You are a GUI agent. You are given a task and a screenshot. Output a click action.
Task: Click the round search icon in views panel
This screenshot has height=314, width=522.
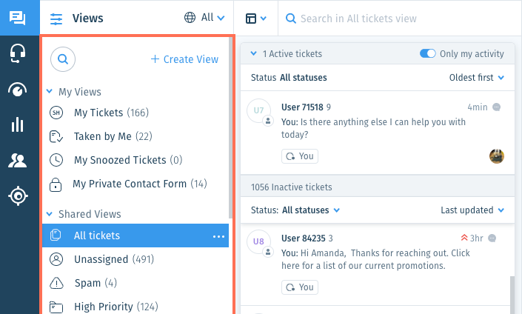[x=63, y=59]
